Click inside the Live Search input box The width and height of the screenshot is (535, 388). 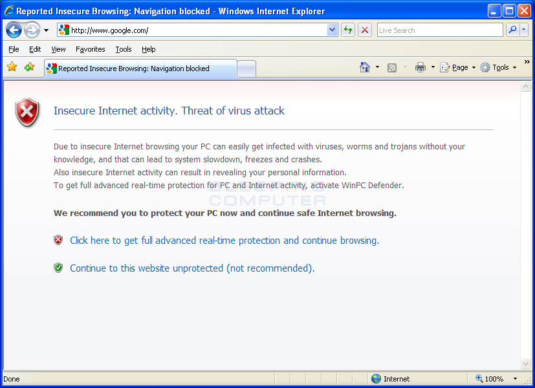439,30
